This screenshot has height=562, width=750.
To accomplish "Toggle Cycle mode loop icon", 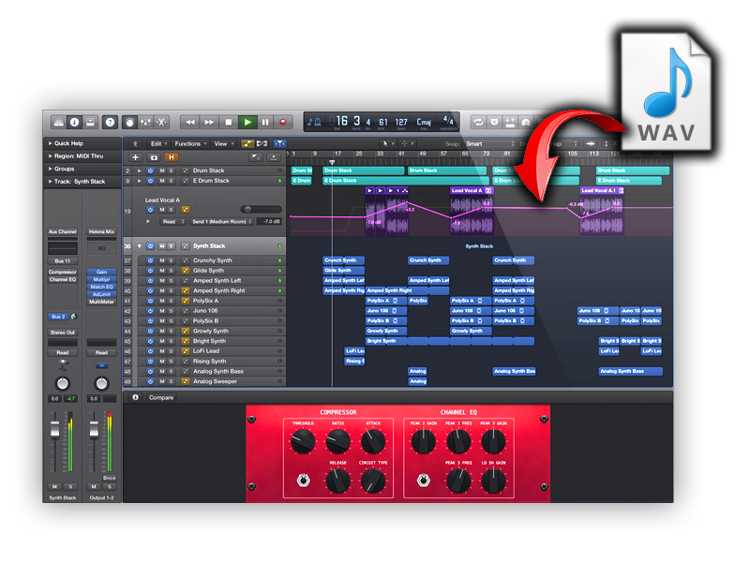I will (x=478, y=123).
